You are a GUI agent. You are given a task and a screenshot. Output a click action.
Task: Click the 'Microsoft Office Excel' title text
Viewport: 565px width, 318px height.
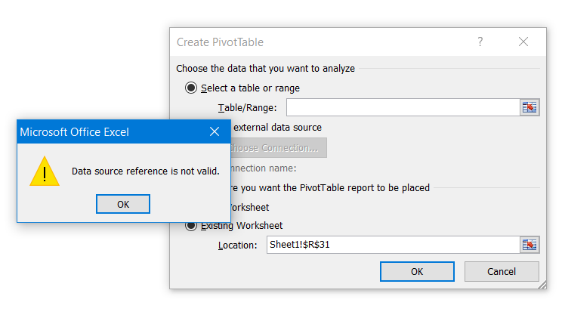74,132
